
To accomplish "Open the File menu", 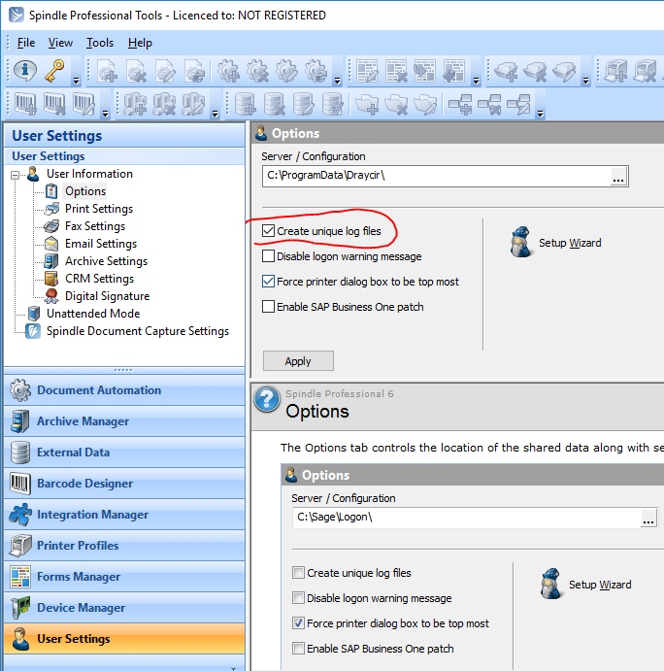I will click(x=26, y=43).
